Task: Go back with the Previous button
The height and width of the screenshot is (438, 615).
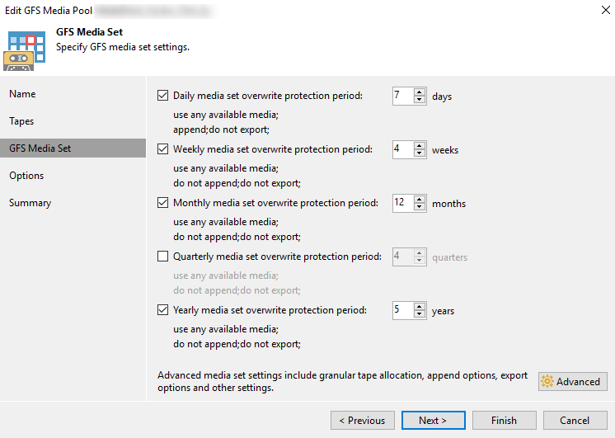Action: pyautogui.click(x=363, y=421)
